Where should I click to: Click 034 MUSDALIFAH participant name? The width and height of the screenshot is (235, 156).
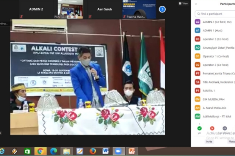(x=213, y=99)
